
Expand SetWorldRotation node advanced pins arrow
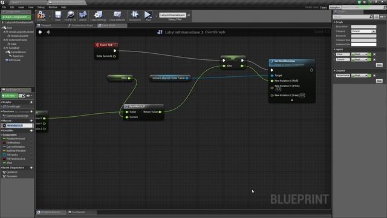[292, 101]
